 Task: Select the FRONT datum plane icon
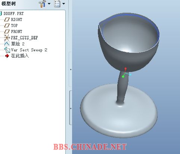point(7,31)
